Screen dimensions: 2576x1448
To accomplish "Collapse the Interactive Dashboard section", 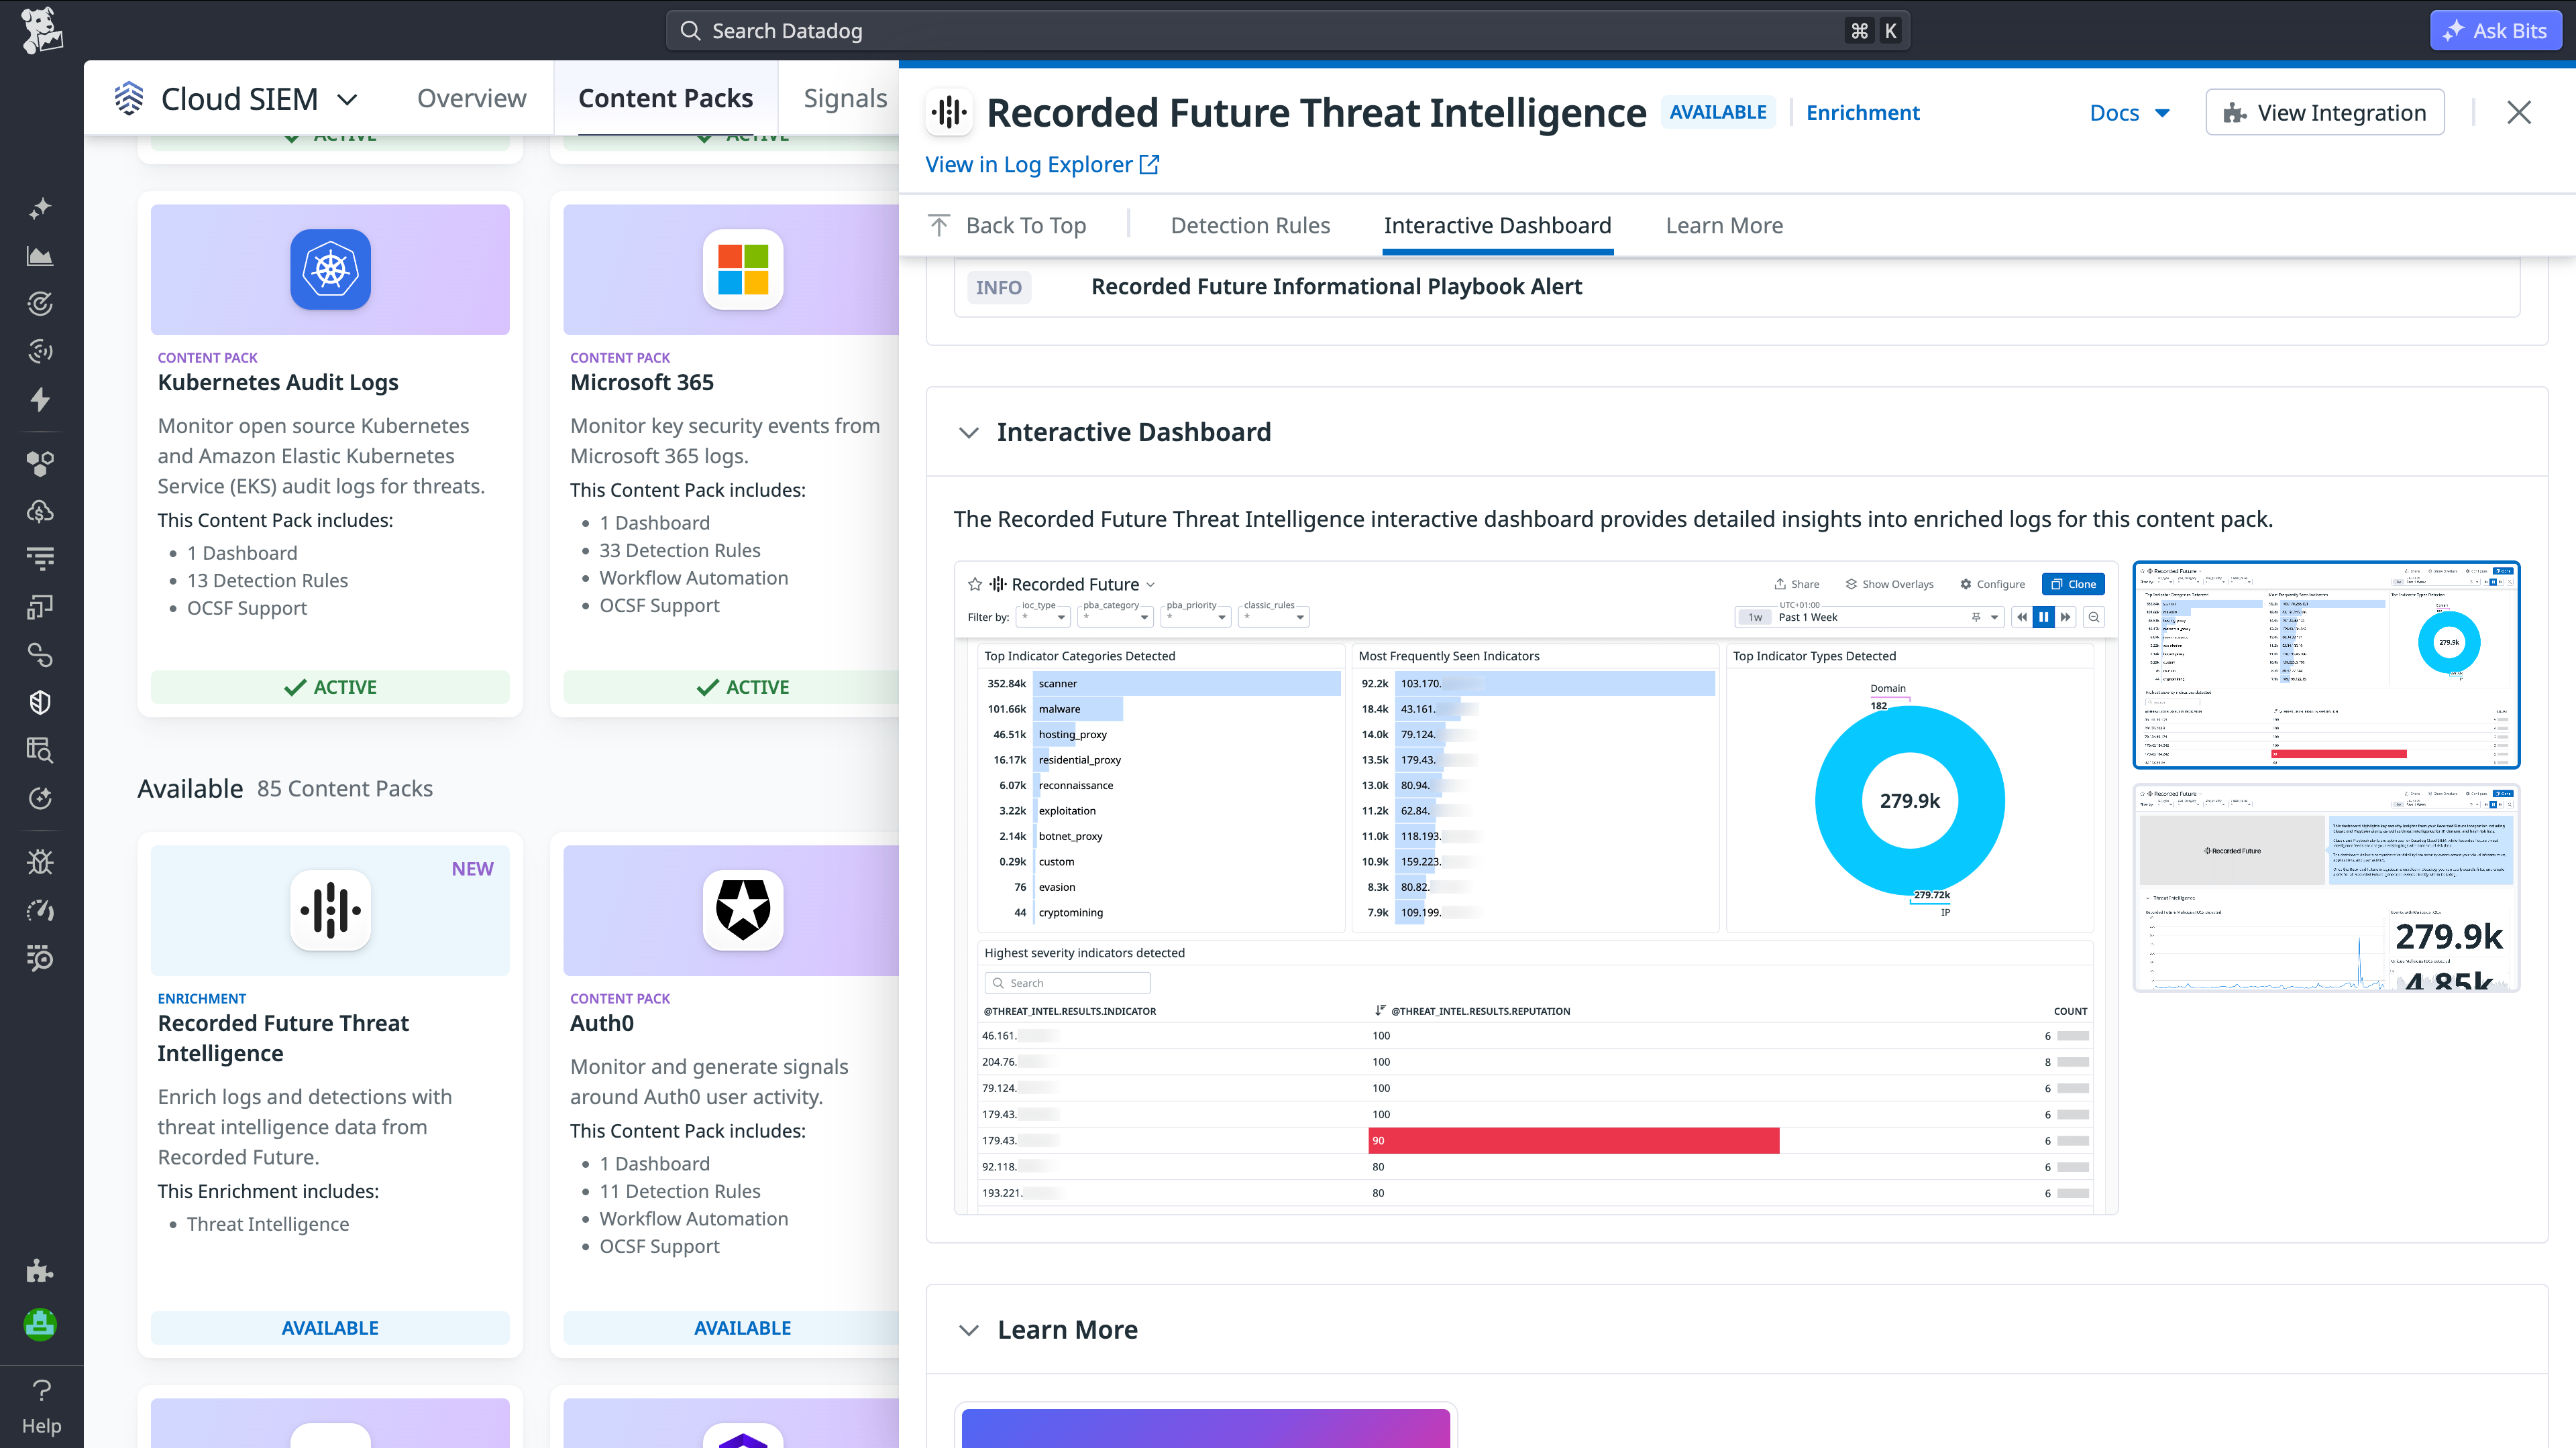I will click(968, 432).
